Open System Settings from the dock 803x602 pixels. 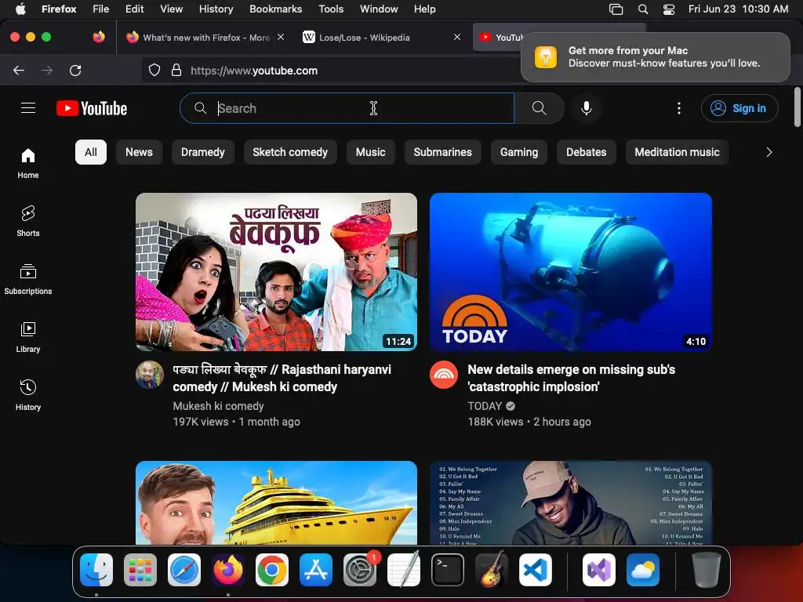(x=360, y=570)
